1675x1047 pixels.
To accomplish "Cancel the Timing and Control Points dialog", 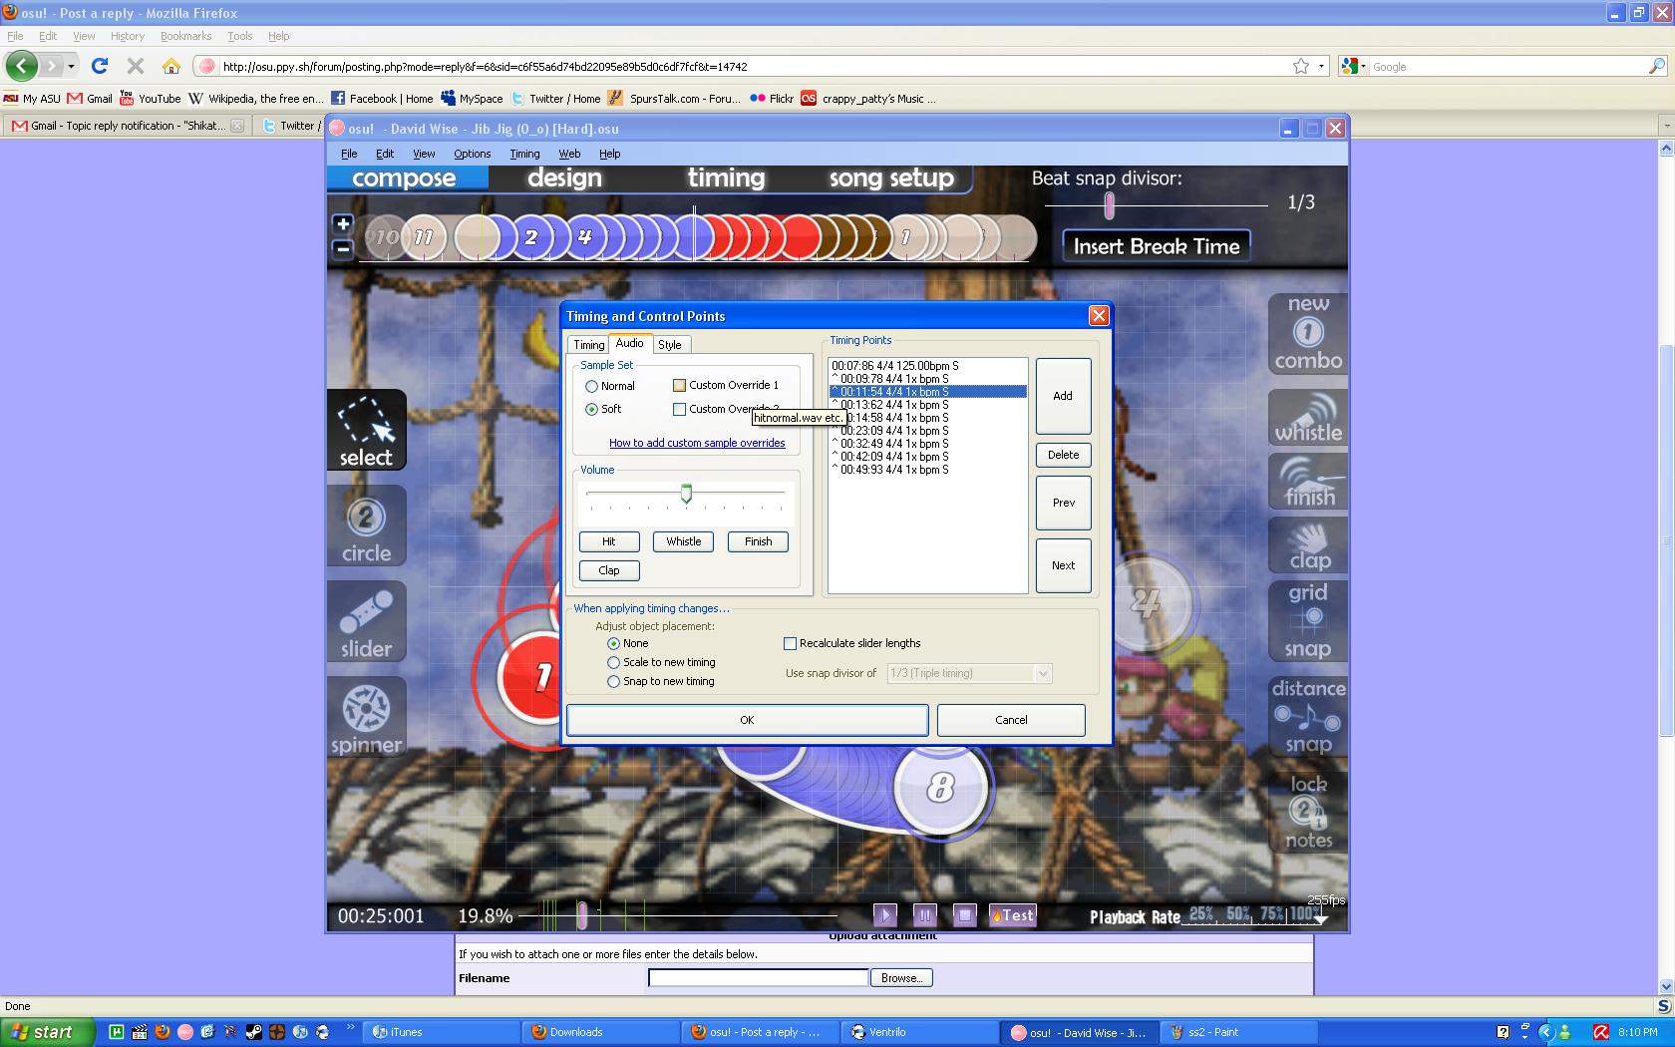I will coord(1011,720).
